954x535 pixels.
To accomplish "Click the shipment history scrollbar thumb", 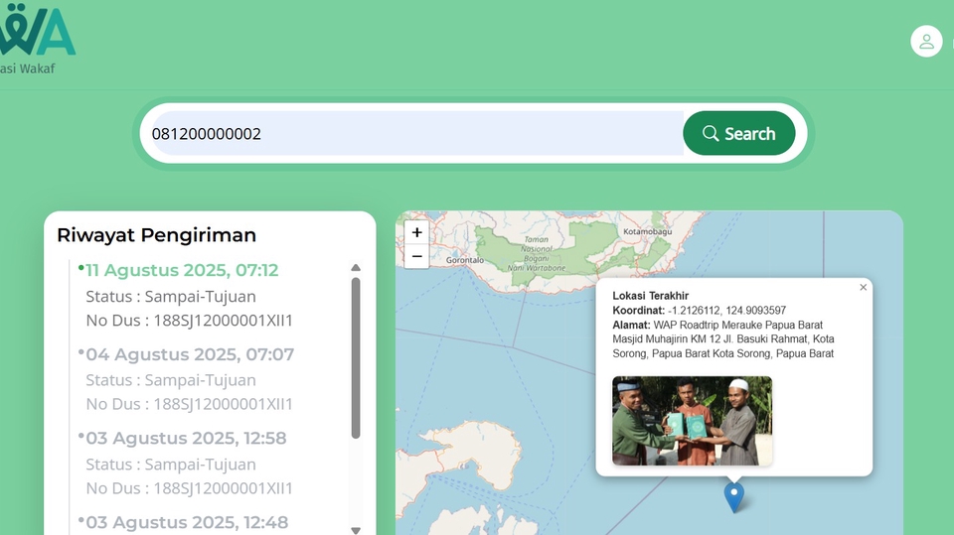I will pyautogui.click(x=356, y=357).
